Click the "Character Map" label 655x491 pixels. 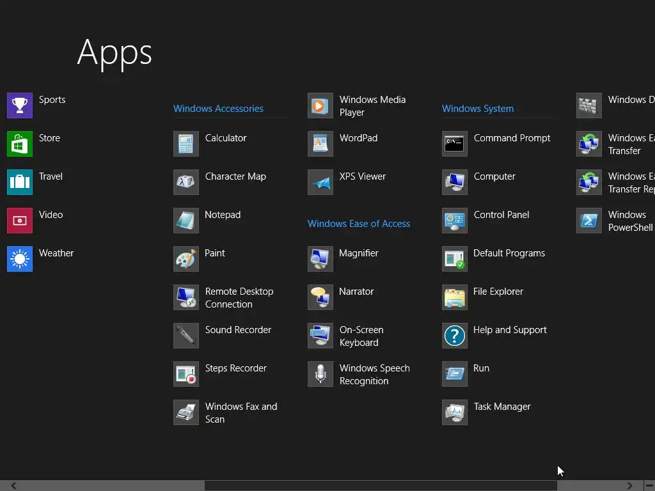235,176
